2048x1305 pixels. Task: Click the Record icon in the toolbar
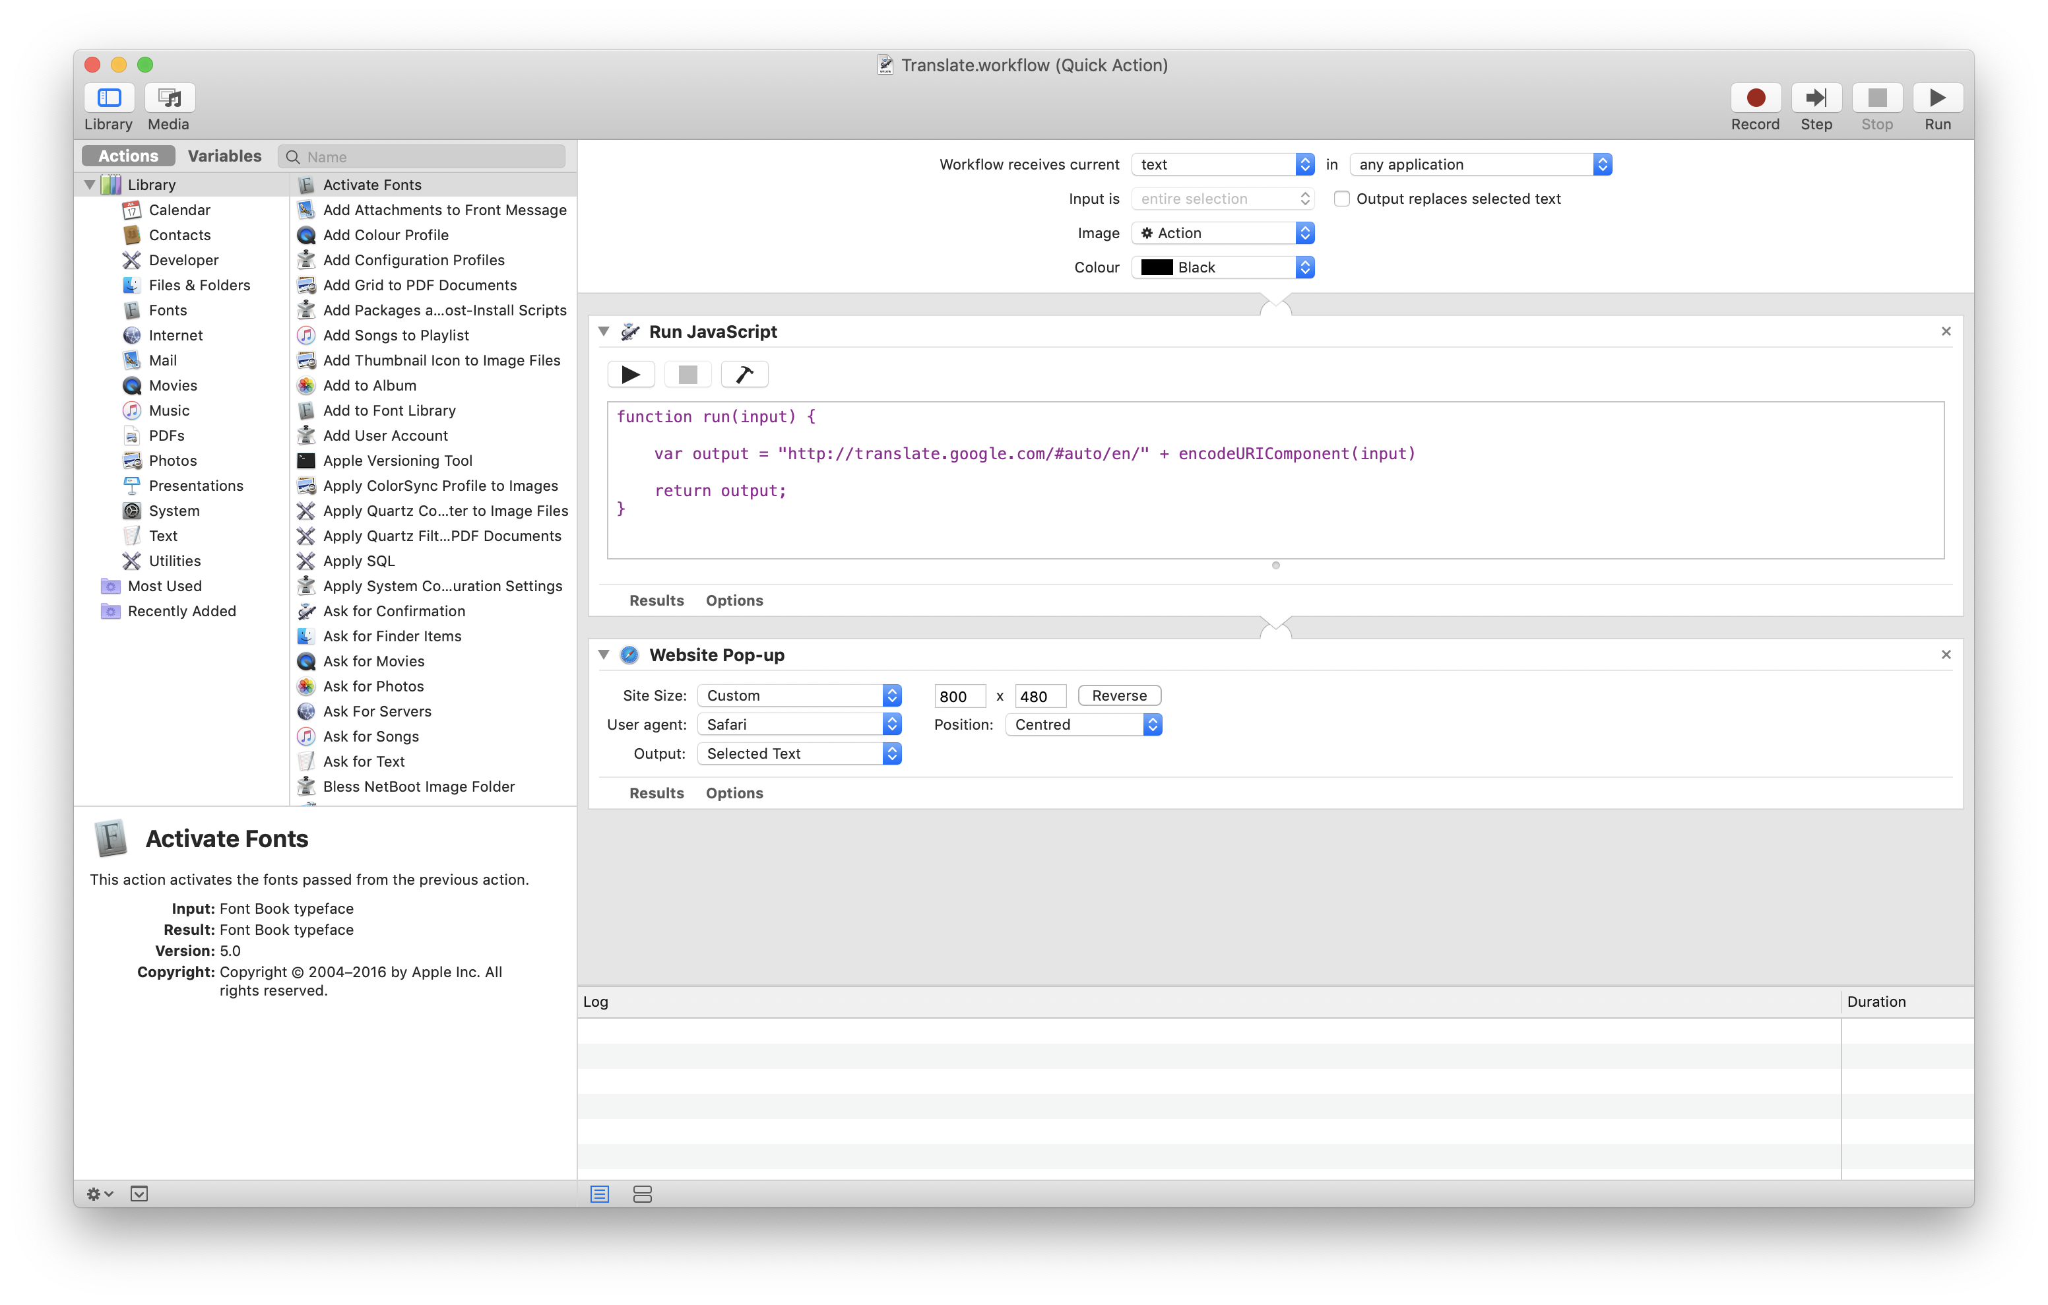click(x=1754, y=97)
